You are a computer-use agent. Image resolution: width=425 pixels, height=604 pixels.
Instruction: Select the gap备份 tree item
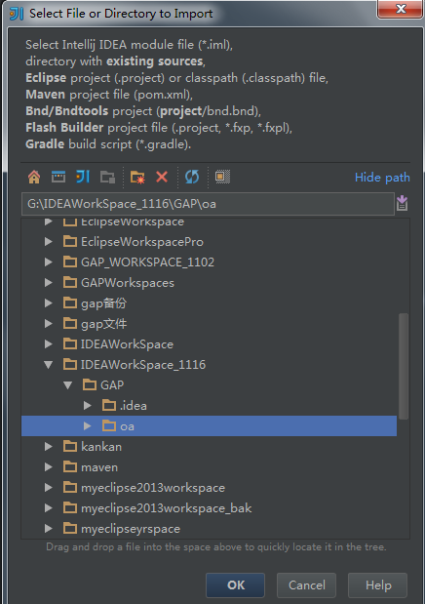95,302
